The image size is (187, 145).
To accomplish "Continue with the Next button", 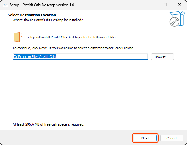I will pos(145,138).
